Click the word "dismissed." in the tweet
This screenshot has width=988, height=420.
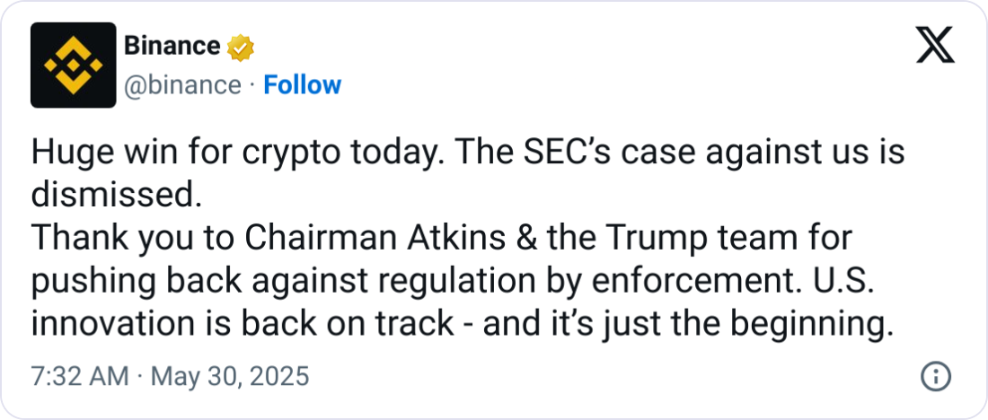click(111, 195)
